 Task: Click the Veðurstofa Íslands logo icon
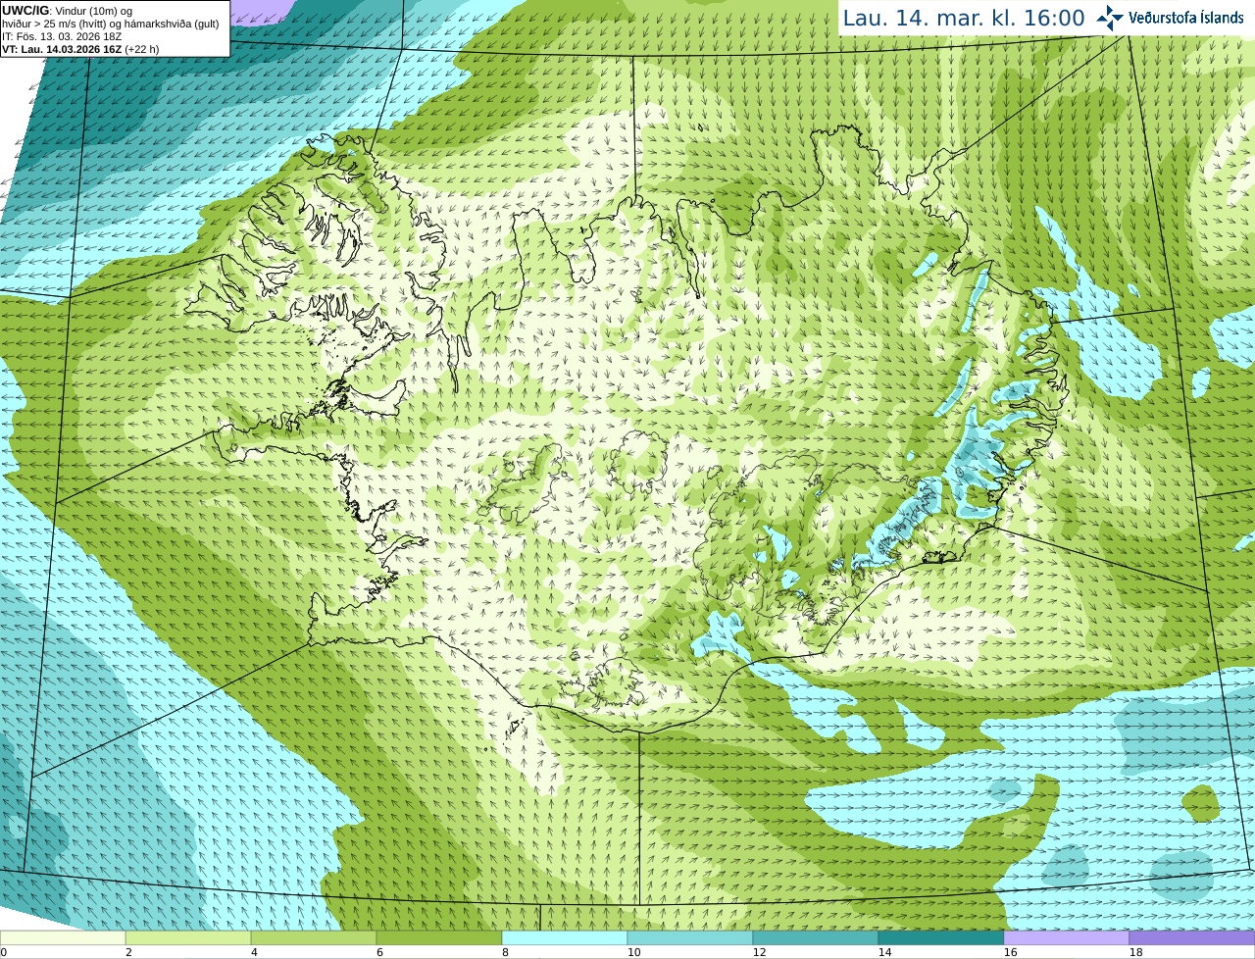(x=1110, y=18)
